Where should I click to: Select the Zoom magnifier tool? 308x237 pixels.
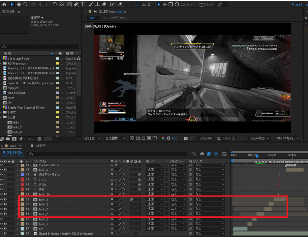tap(25, 4)
